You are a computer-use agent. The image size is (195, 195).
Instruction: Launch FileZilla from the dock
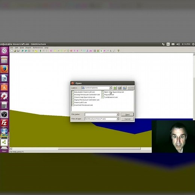[4, 123]
